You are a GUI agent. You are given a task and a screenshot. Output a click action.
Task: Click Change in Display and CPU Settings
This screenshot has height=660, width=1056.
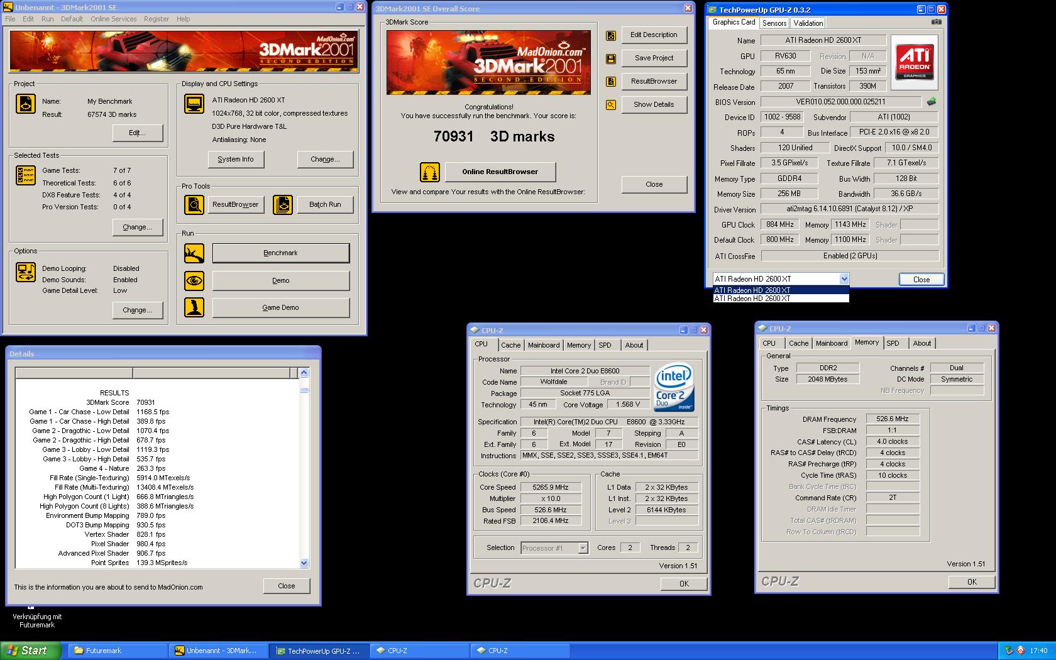pyautogui.click(x=325, y=160)
